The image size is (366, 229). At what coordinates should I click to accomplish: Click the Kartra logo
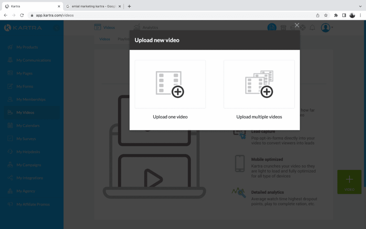click(x=23, y=28)
